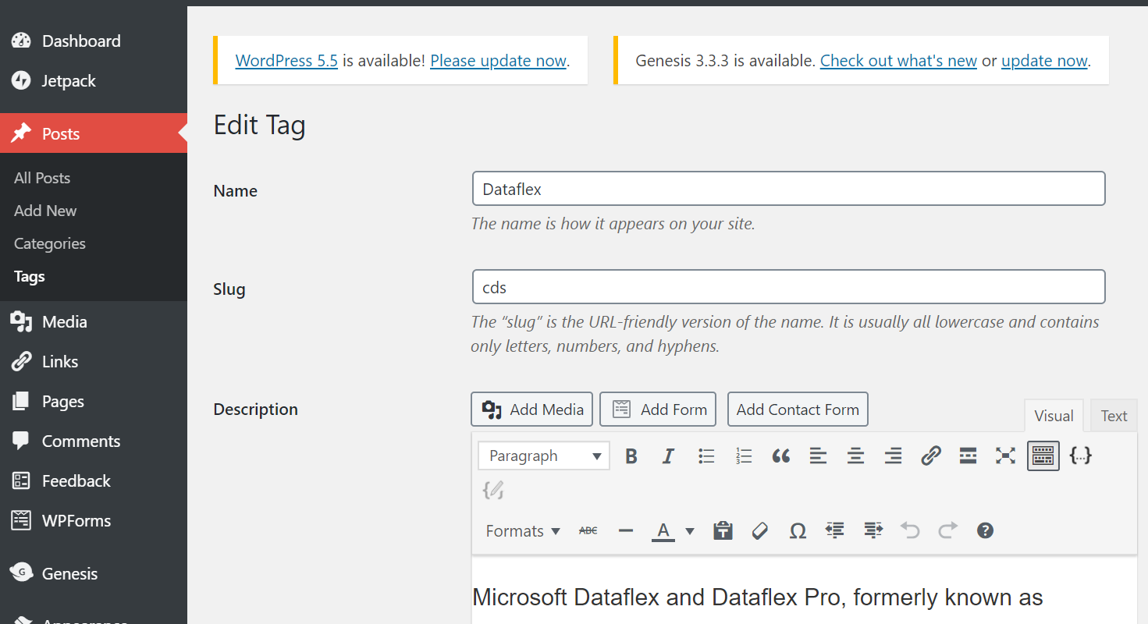Click Please update now link
This screenshot has width=1148, height=624.
(x=498, y=61)
